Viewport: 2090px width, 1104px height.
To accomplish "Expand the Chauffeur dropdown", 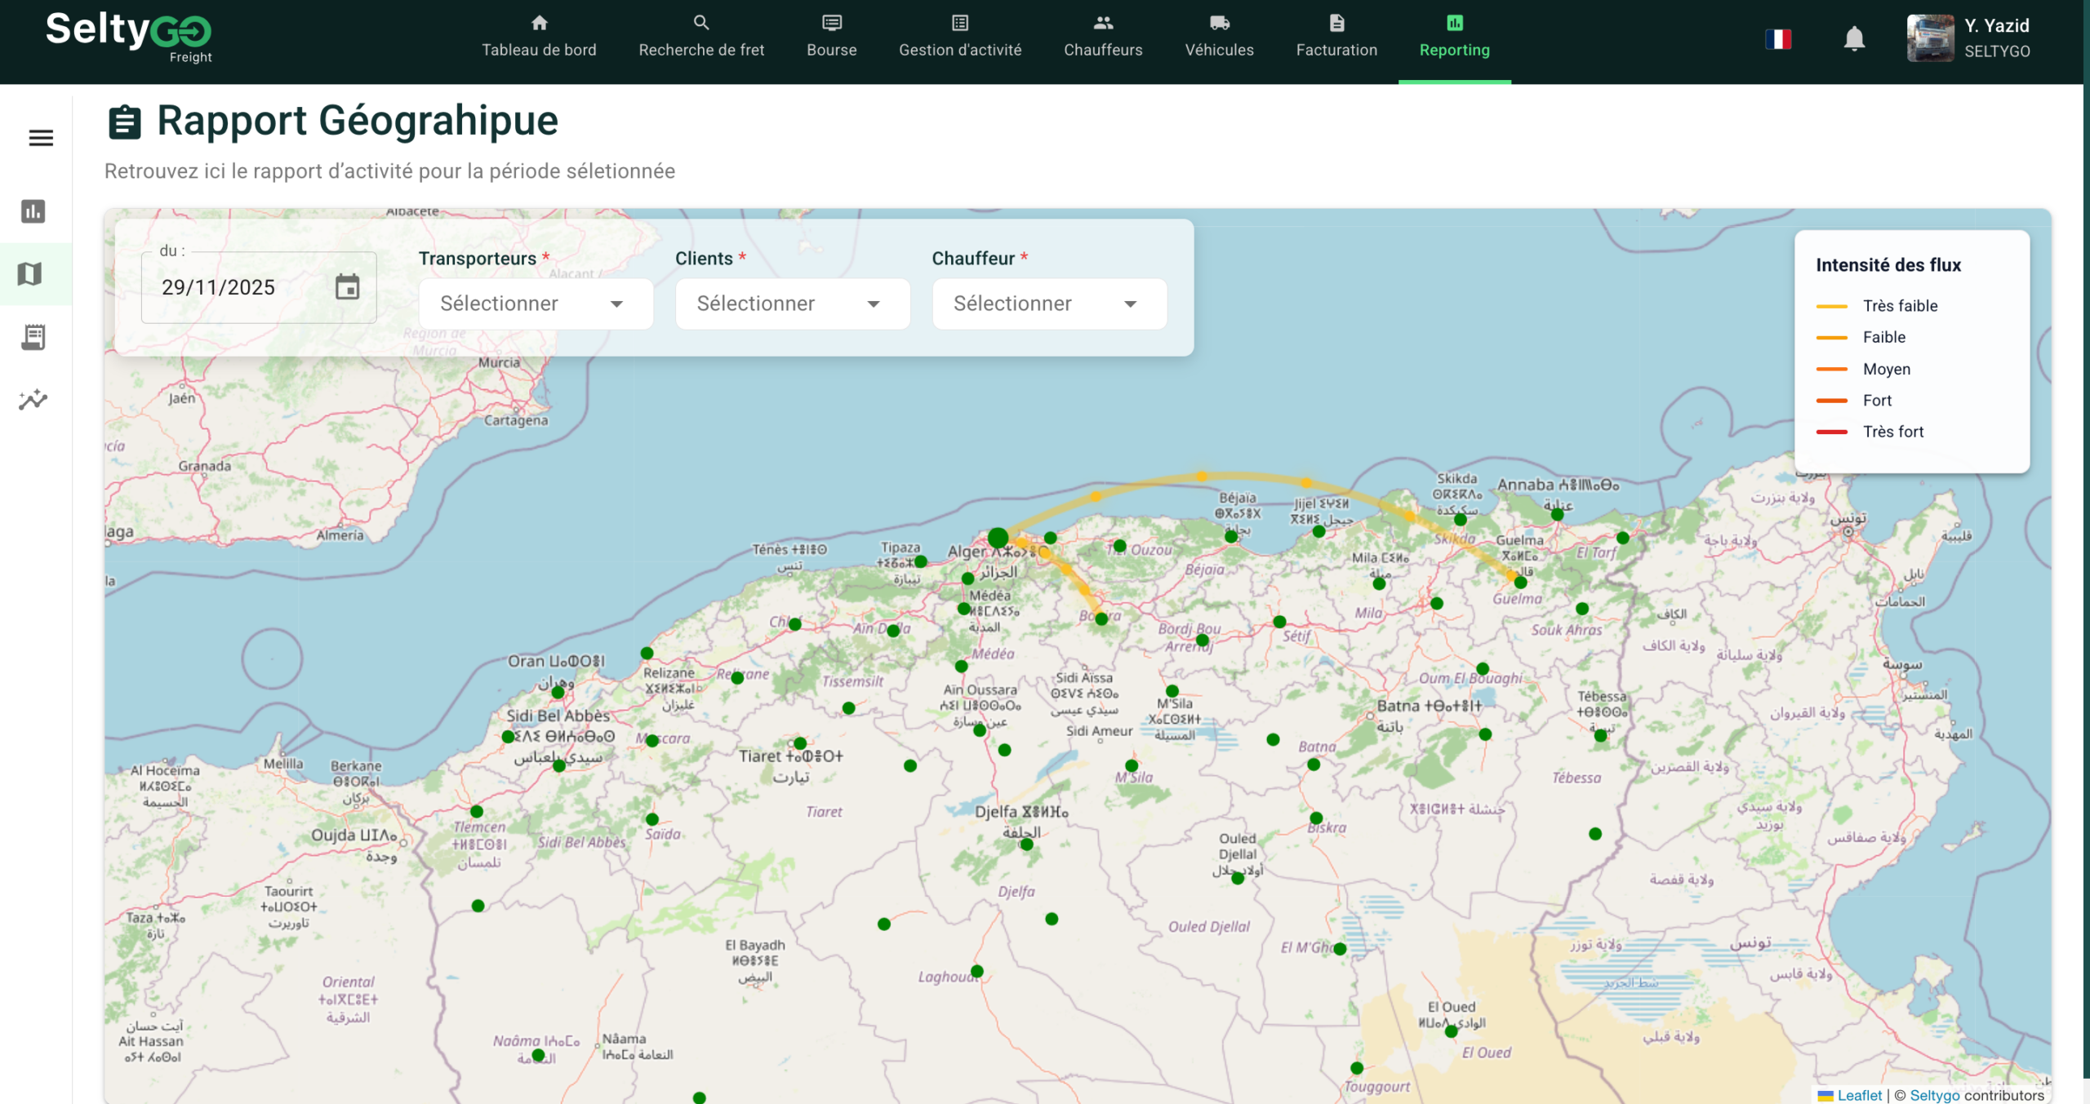I will 1049,304.
